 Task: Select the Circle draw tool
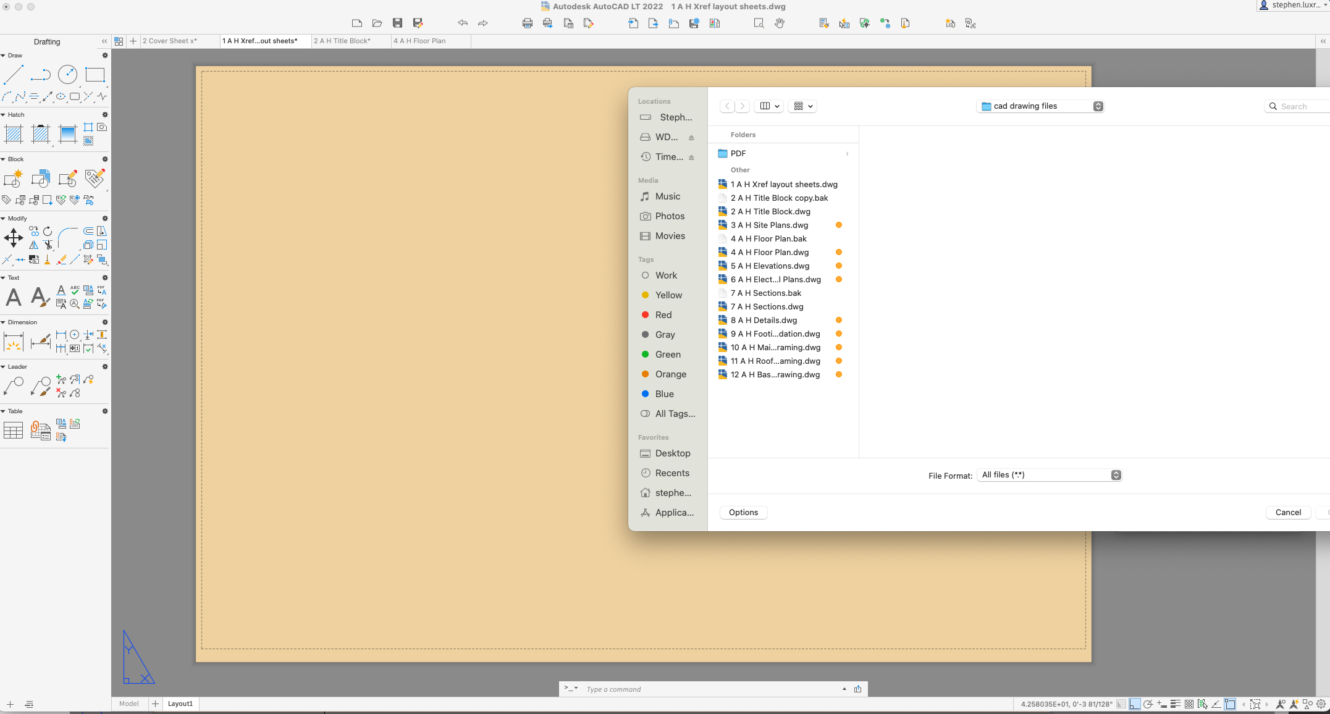67,75
